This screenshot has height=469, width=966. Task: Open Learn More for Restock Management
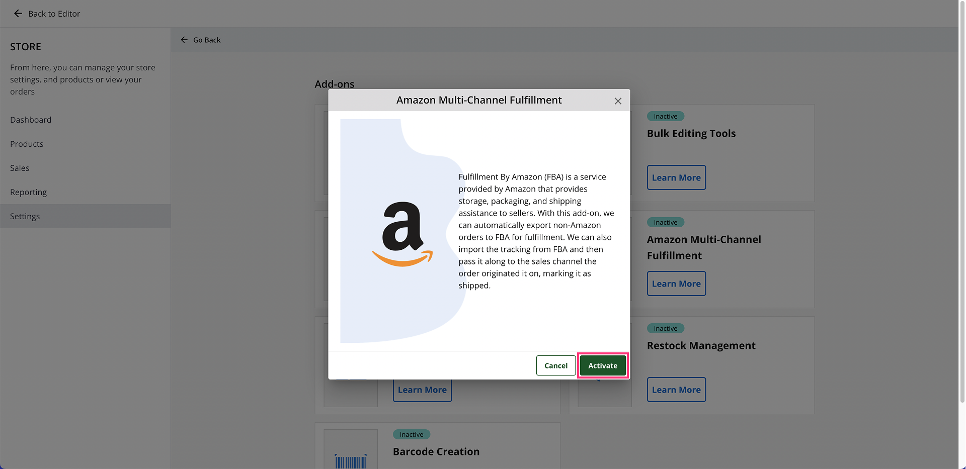point(676,390)
